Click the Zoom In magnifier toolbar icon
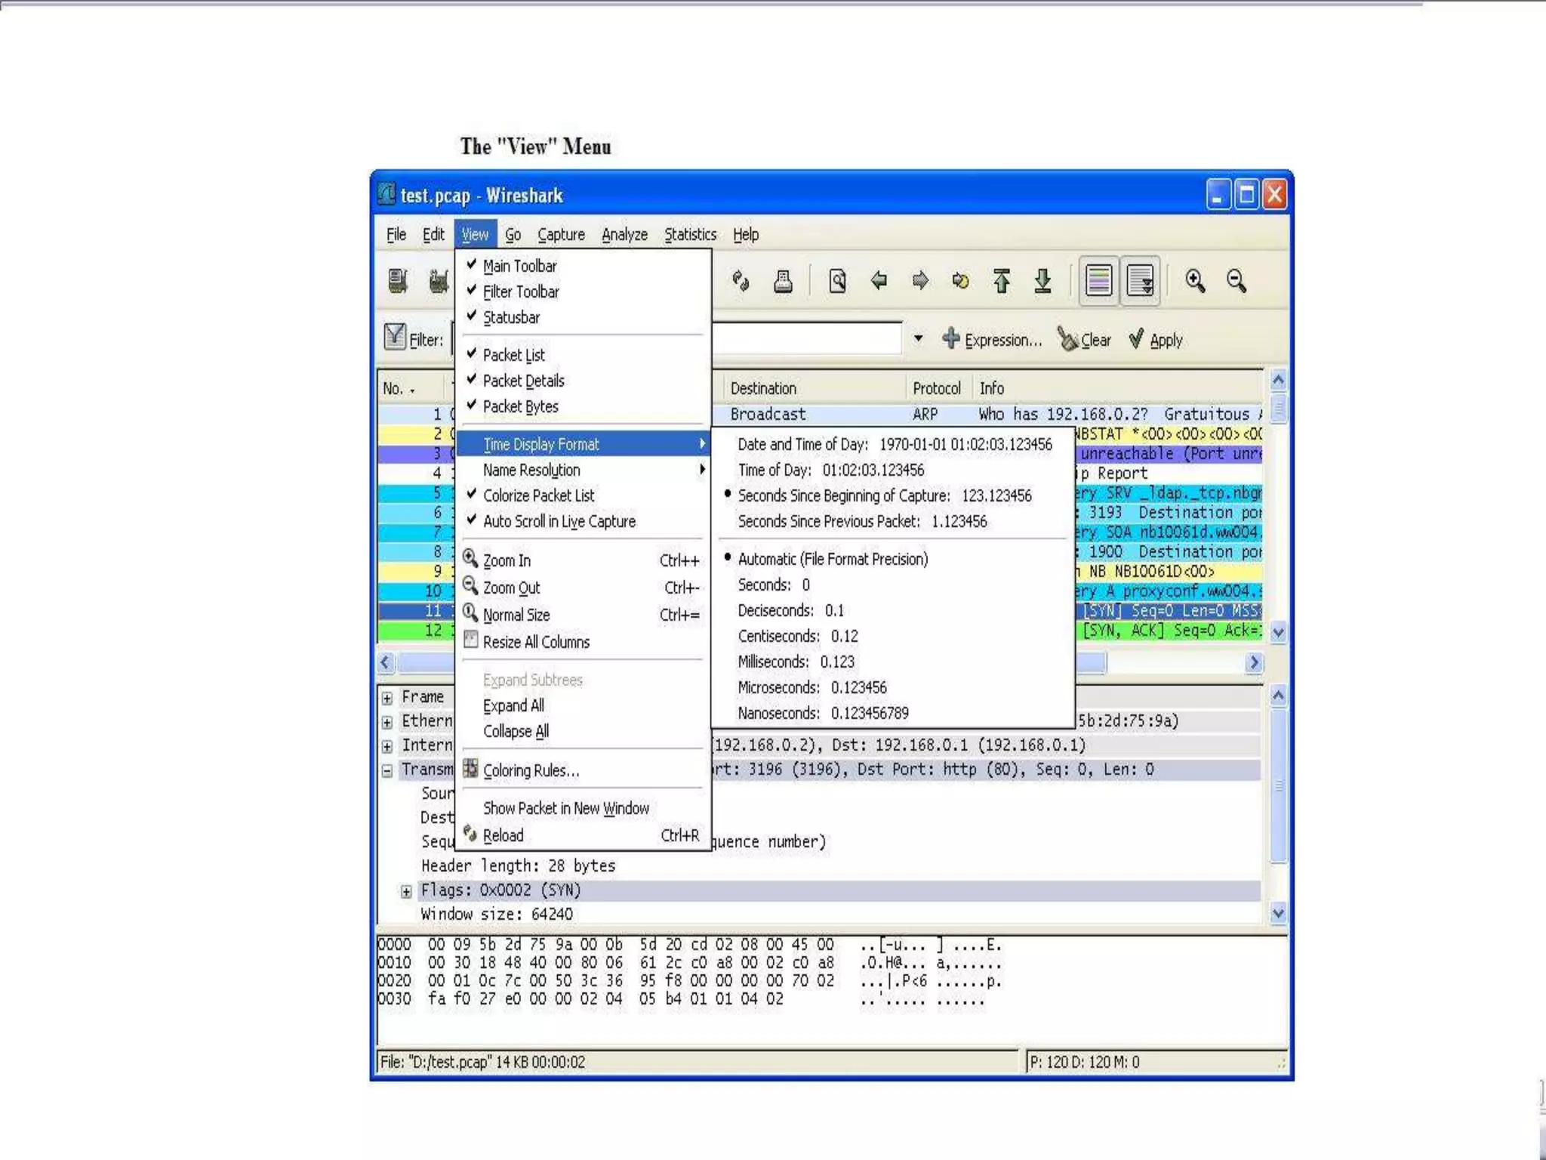This screenshot has height=1160, width=1546. (1194, 281)
